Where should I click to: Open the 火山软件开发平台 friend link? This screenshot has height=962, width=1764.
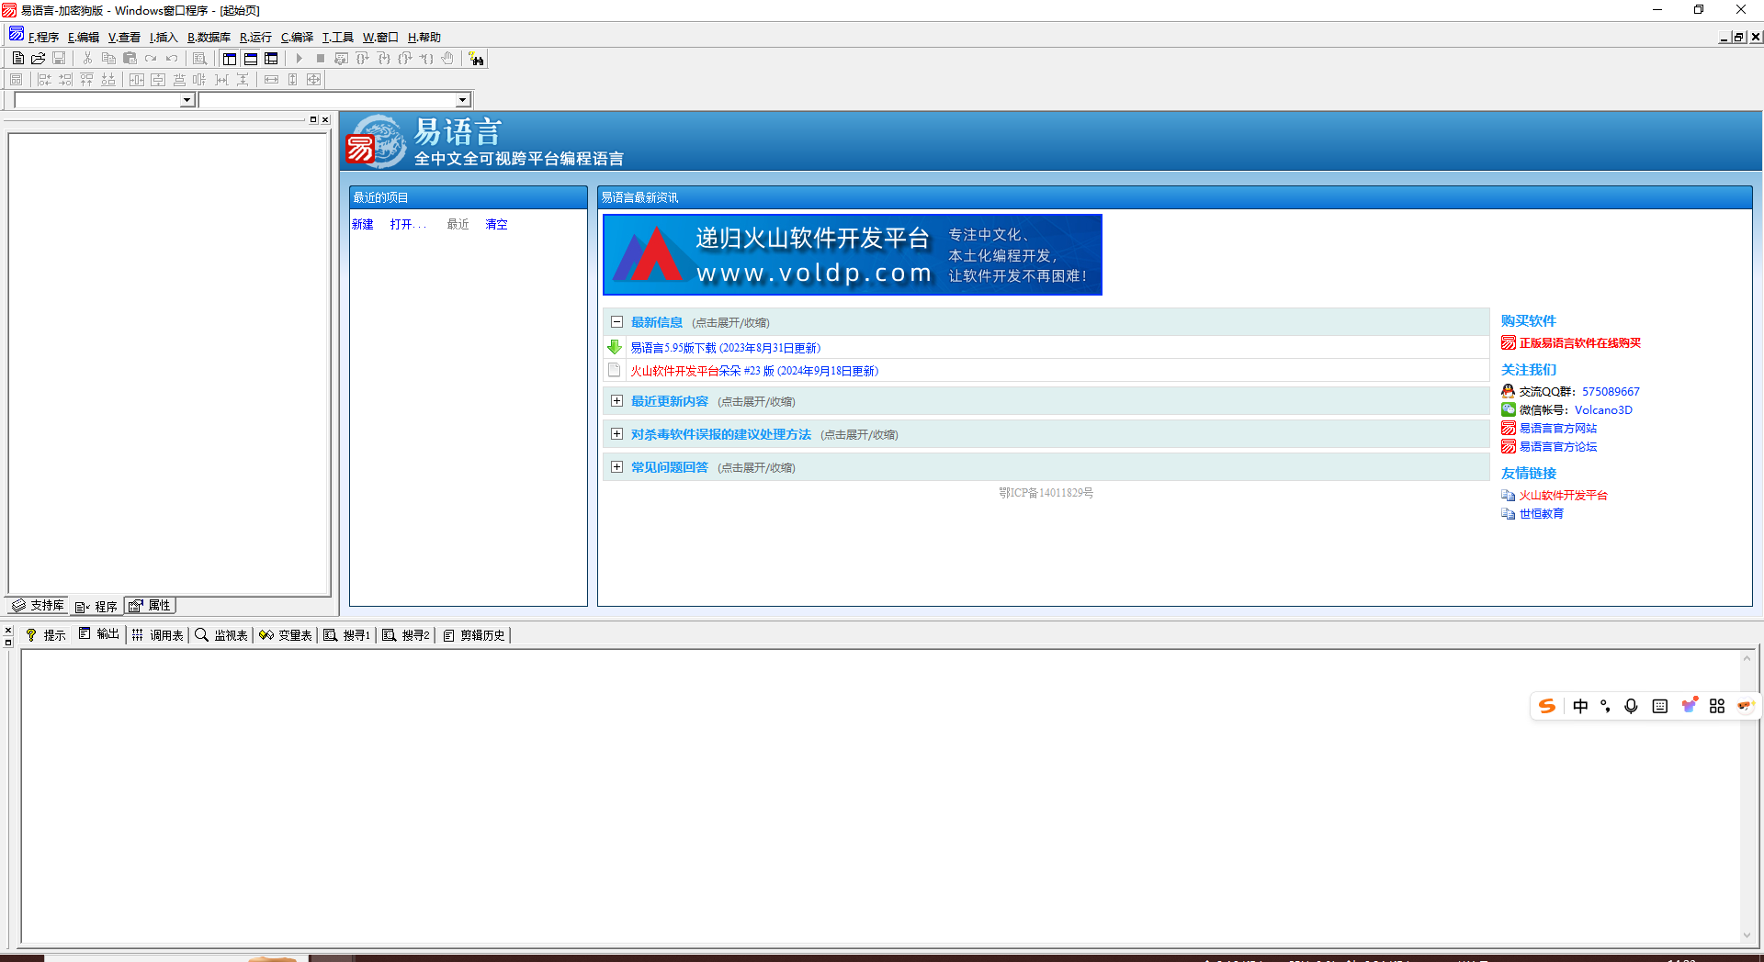1564,496
